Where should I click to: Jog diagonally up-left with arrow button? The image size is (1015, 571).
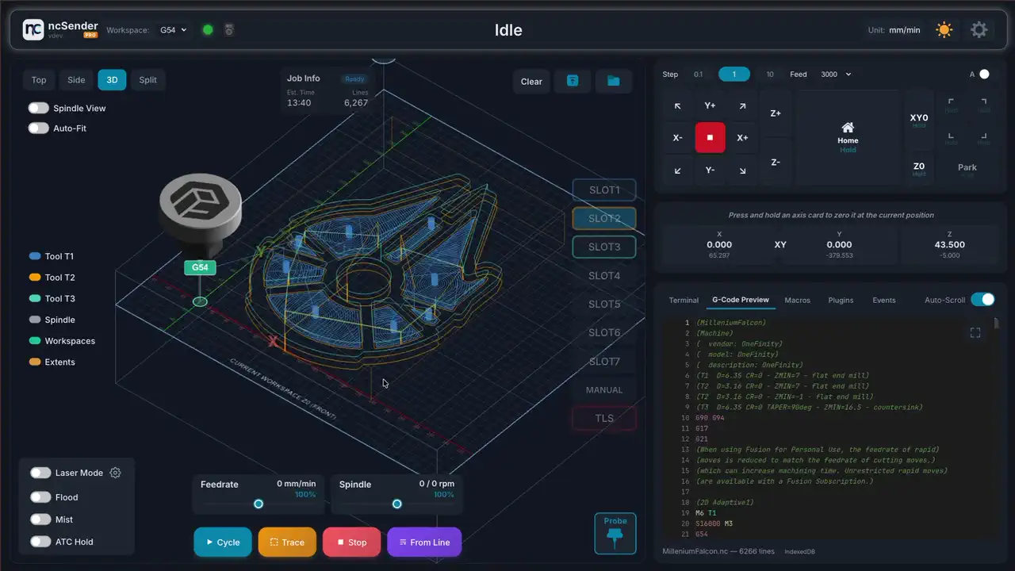point(677,105)
